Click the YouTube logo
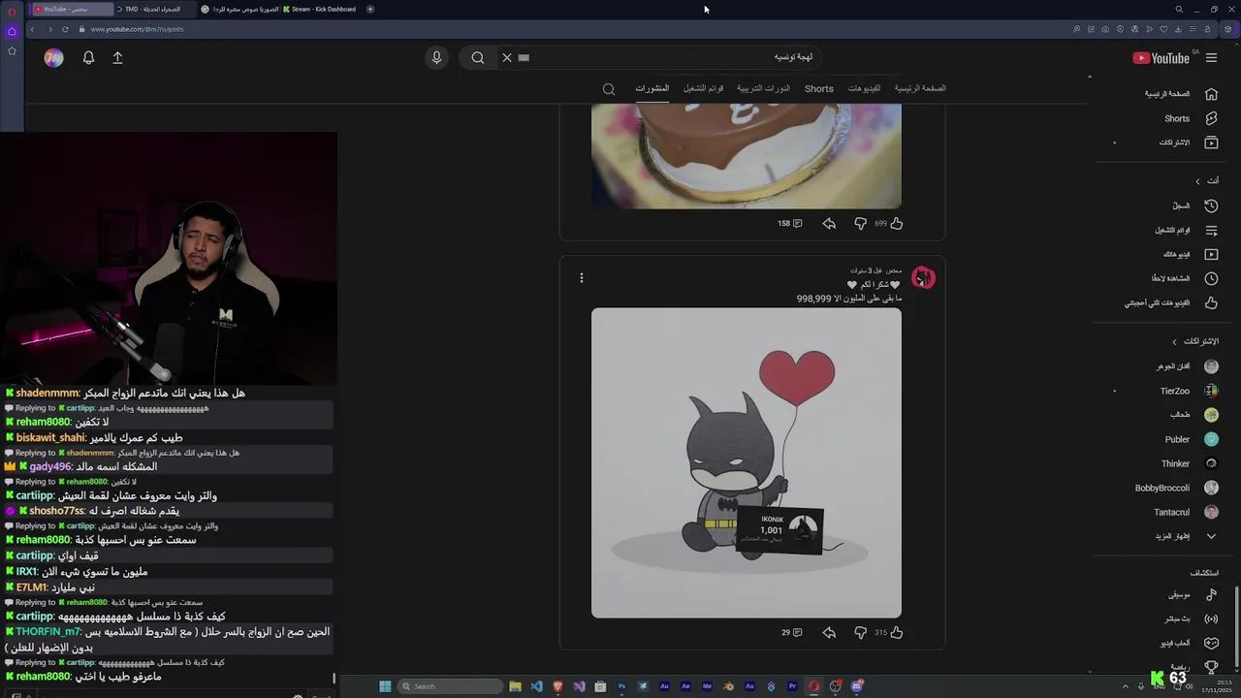This screenshot has width=1241, height=698. point(1161,58)
